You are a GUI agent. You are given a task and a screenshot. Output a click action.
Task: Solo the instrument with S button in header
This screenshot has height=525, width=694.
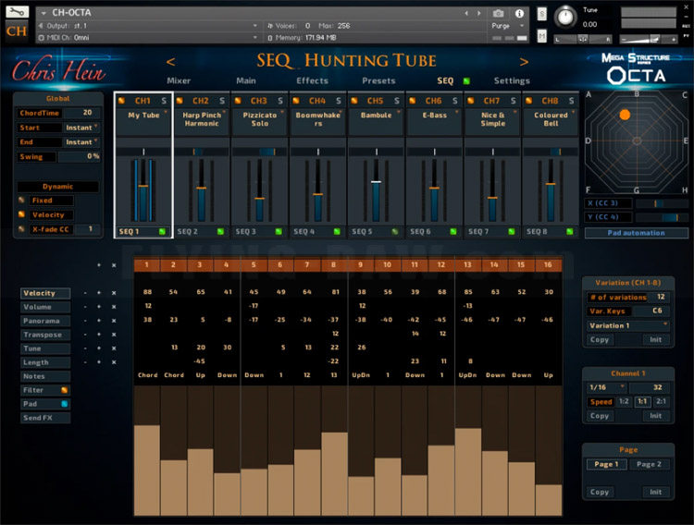541,14
